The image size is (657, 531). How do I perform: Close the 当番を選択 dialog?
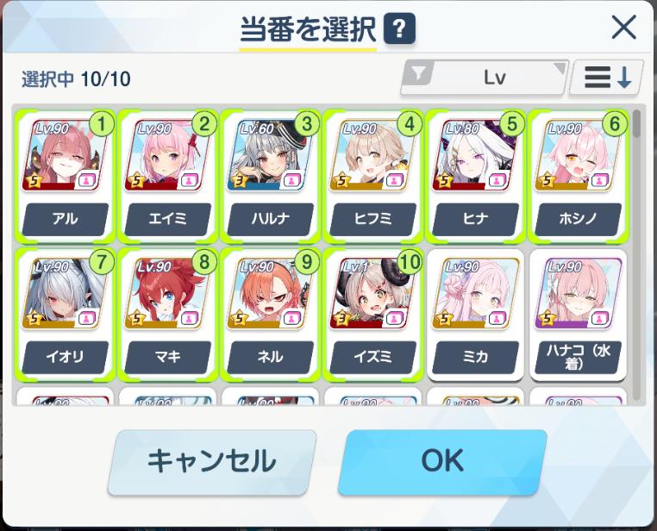point(624,28)
